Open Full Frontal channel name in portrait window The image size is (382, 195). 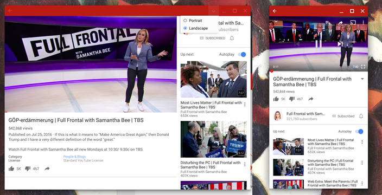coord(305,114)
